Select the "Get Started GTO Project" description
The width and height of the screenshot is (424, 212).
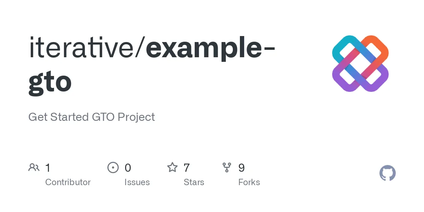[92, 117]
